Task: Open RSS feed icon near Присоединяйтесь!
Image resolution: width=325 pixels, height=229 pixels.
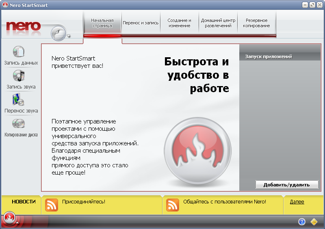Action: [52, 205]
